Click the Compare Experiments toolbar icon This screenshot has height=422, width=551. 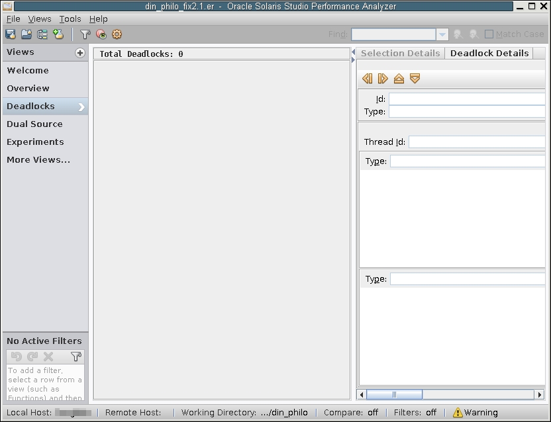42,34
